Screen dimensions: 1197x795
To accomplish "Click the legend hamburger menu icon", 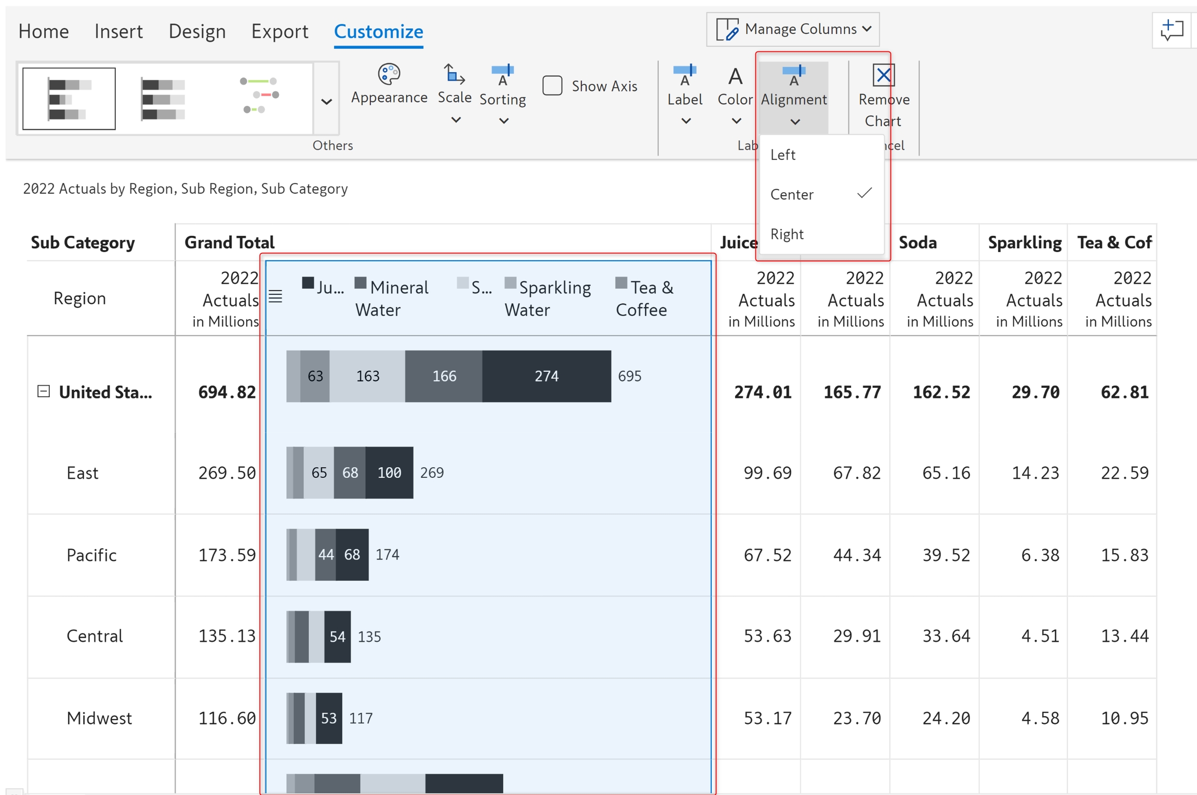I will pos(275,297).
